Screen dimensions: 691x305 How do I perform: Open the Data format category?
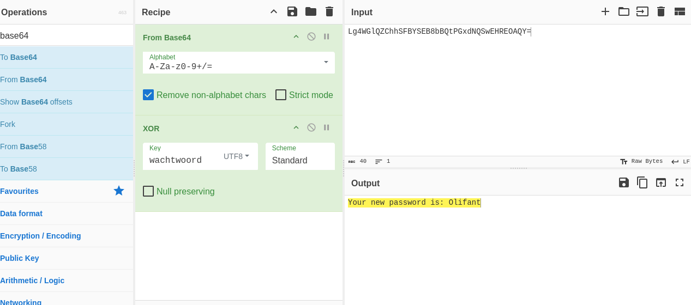tap(21, 213)
